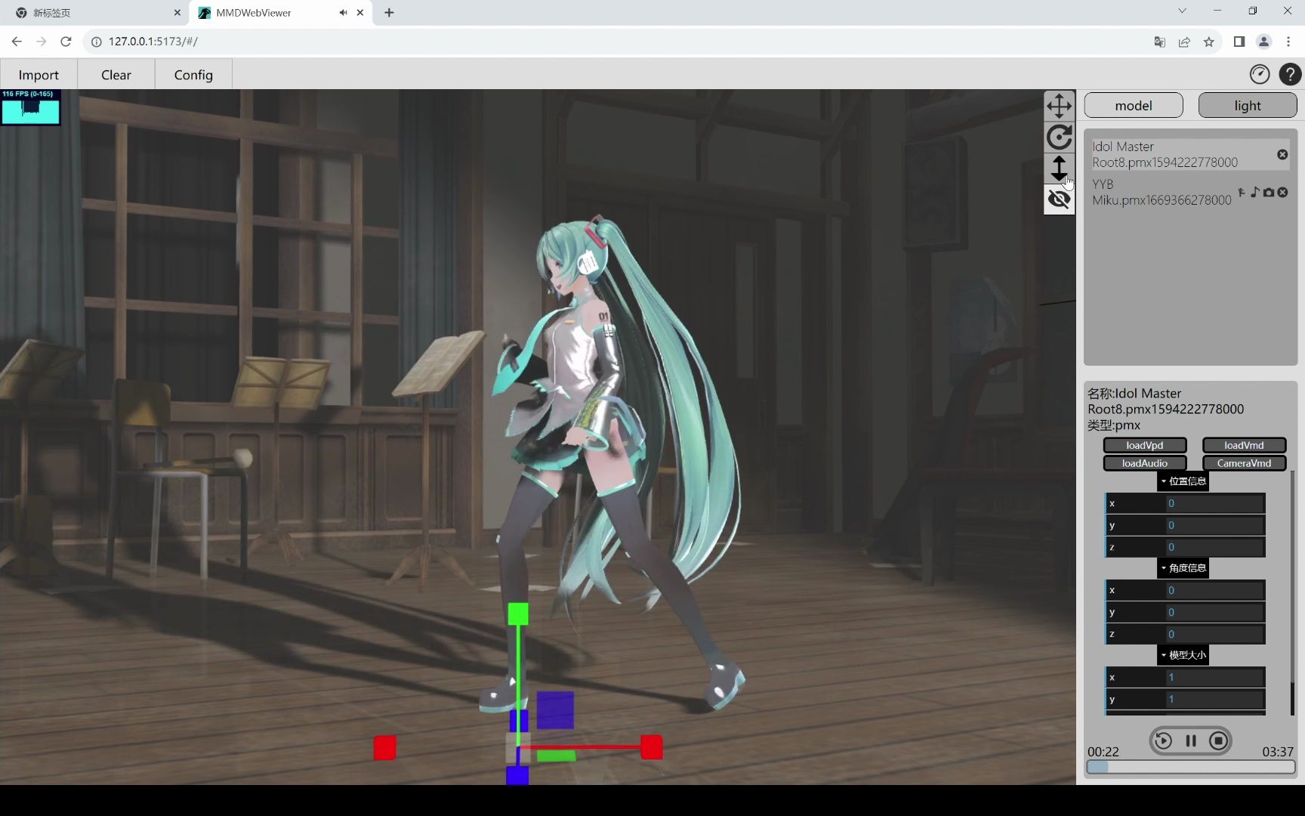Open the help question mark icon

tap(1290, 74)
